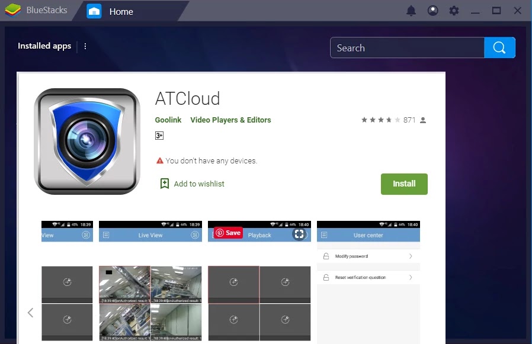The height and width of the screenshot is (344, 532).
Task: Click the Installed apps label
Action: 44,46
